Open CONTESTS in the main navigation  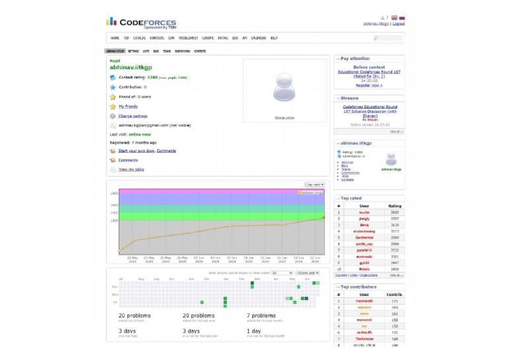[156, 38]
